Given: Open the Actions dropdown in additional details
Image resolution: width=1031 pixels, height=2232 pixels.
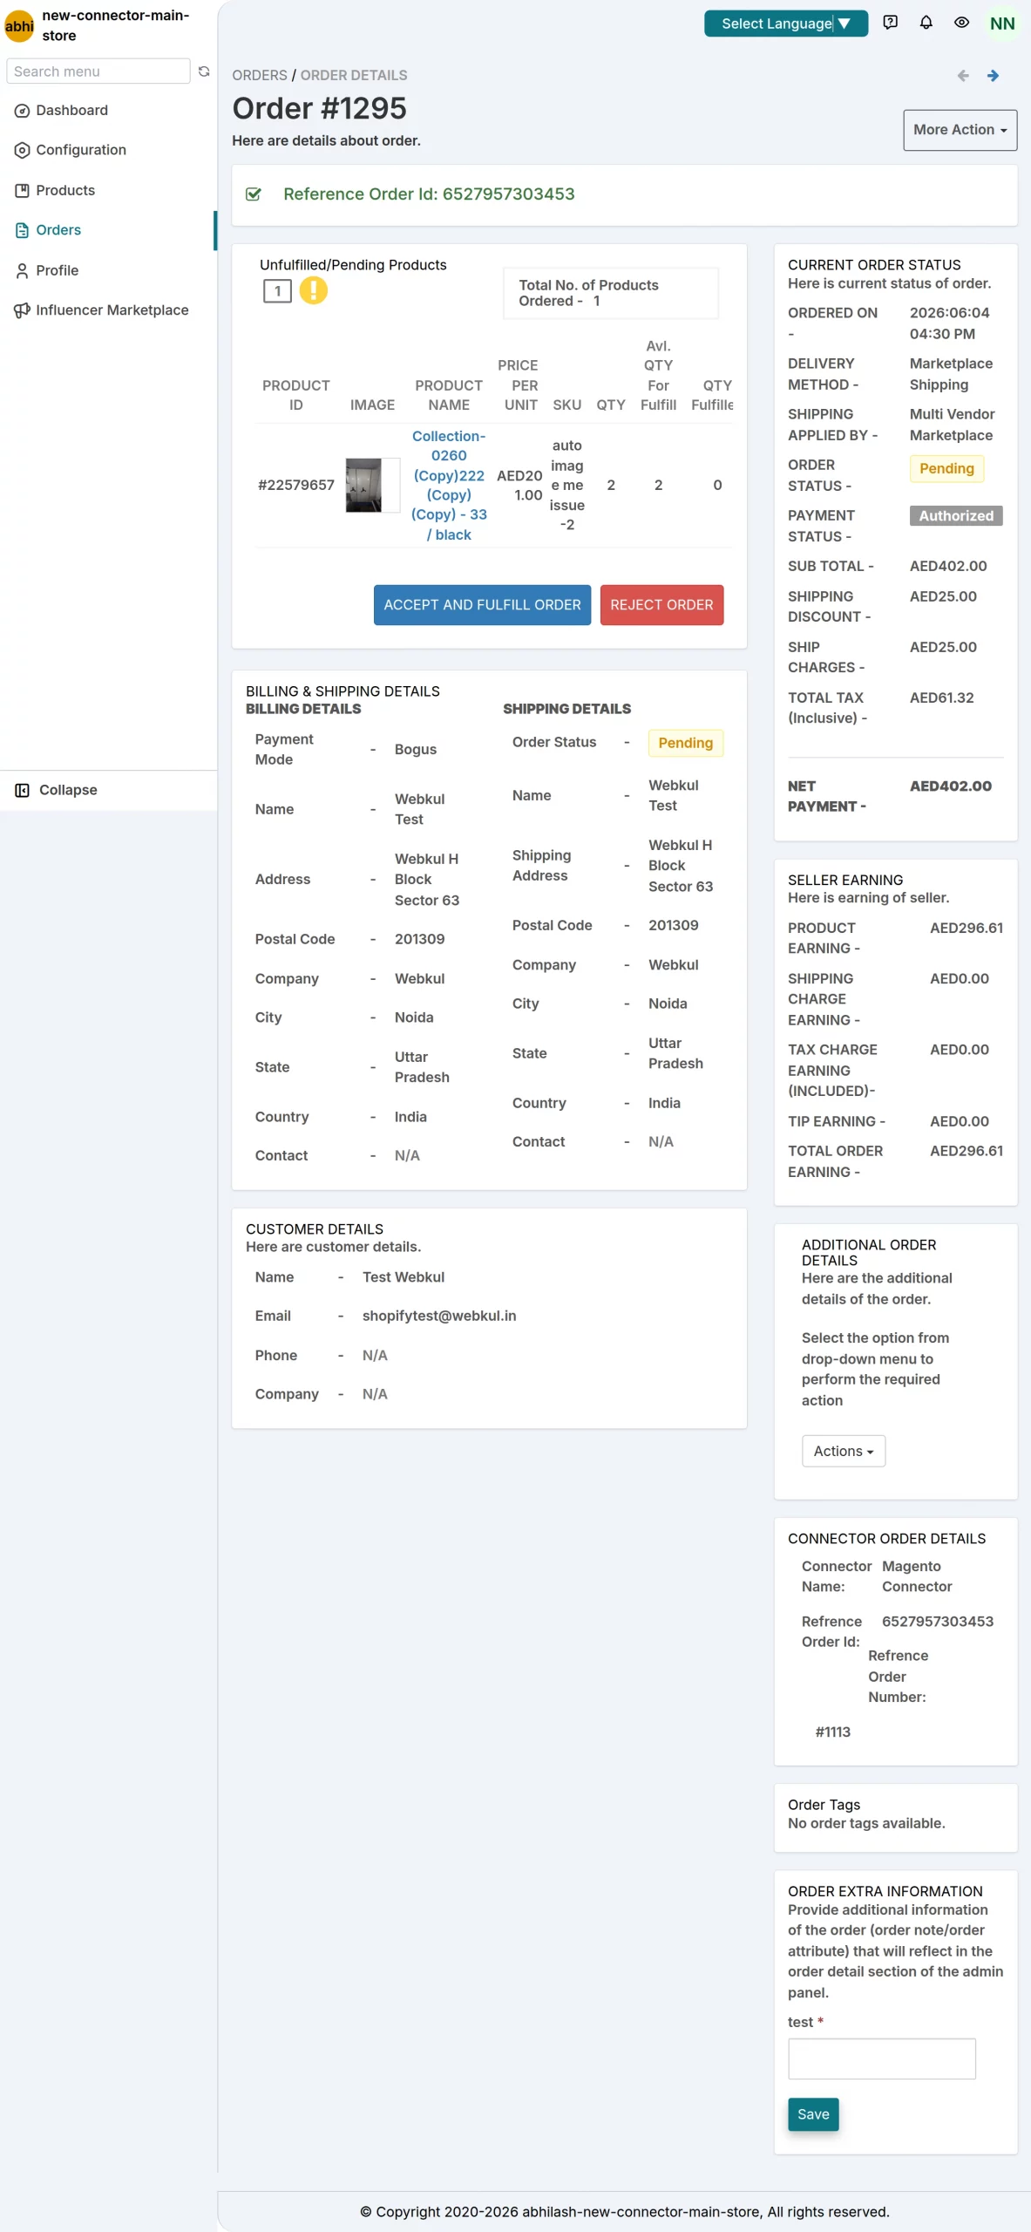Looking at the screenshot, I should coord(843,1451).
